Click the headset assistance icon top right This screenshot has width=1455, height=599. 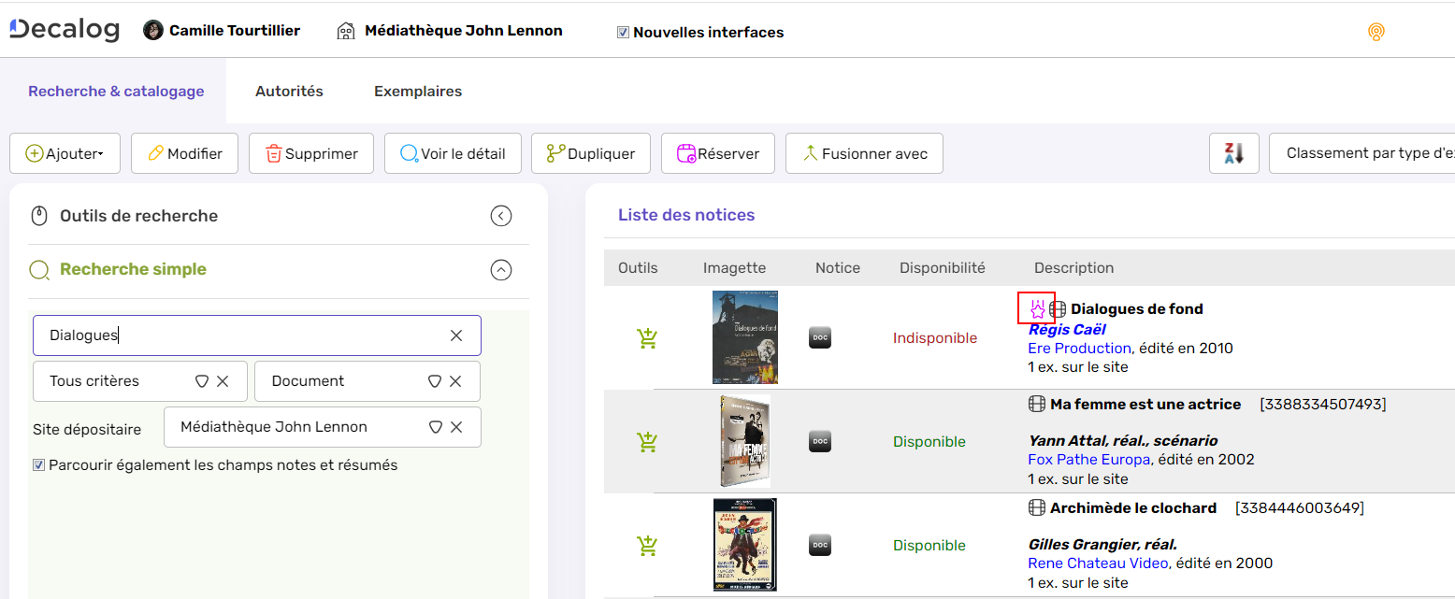(1376, 31)
